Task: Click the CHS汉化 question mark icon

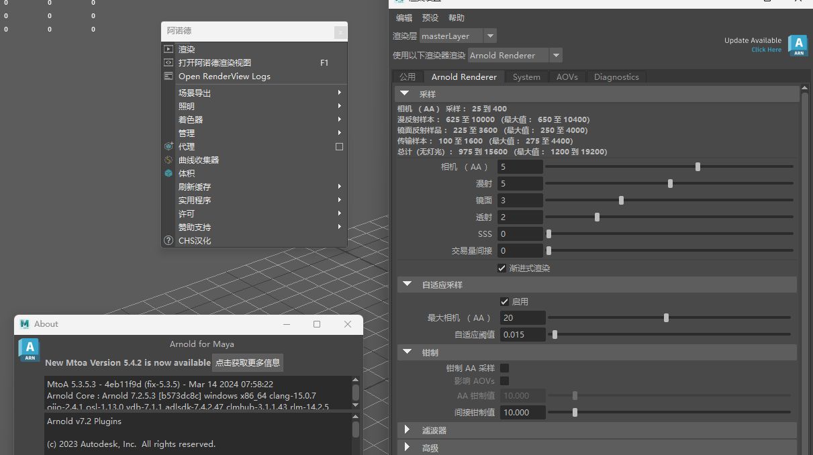Action: 169,240
